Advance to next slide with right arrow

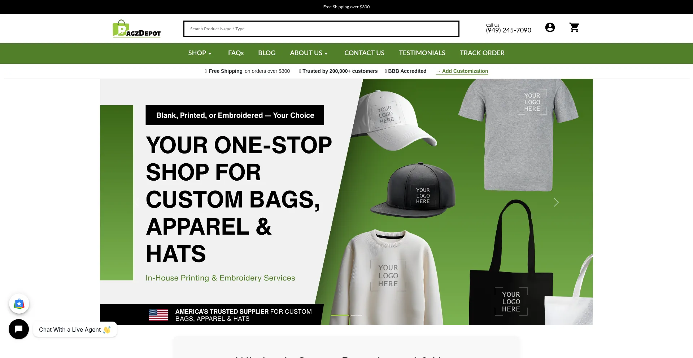[556, 202]
